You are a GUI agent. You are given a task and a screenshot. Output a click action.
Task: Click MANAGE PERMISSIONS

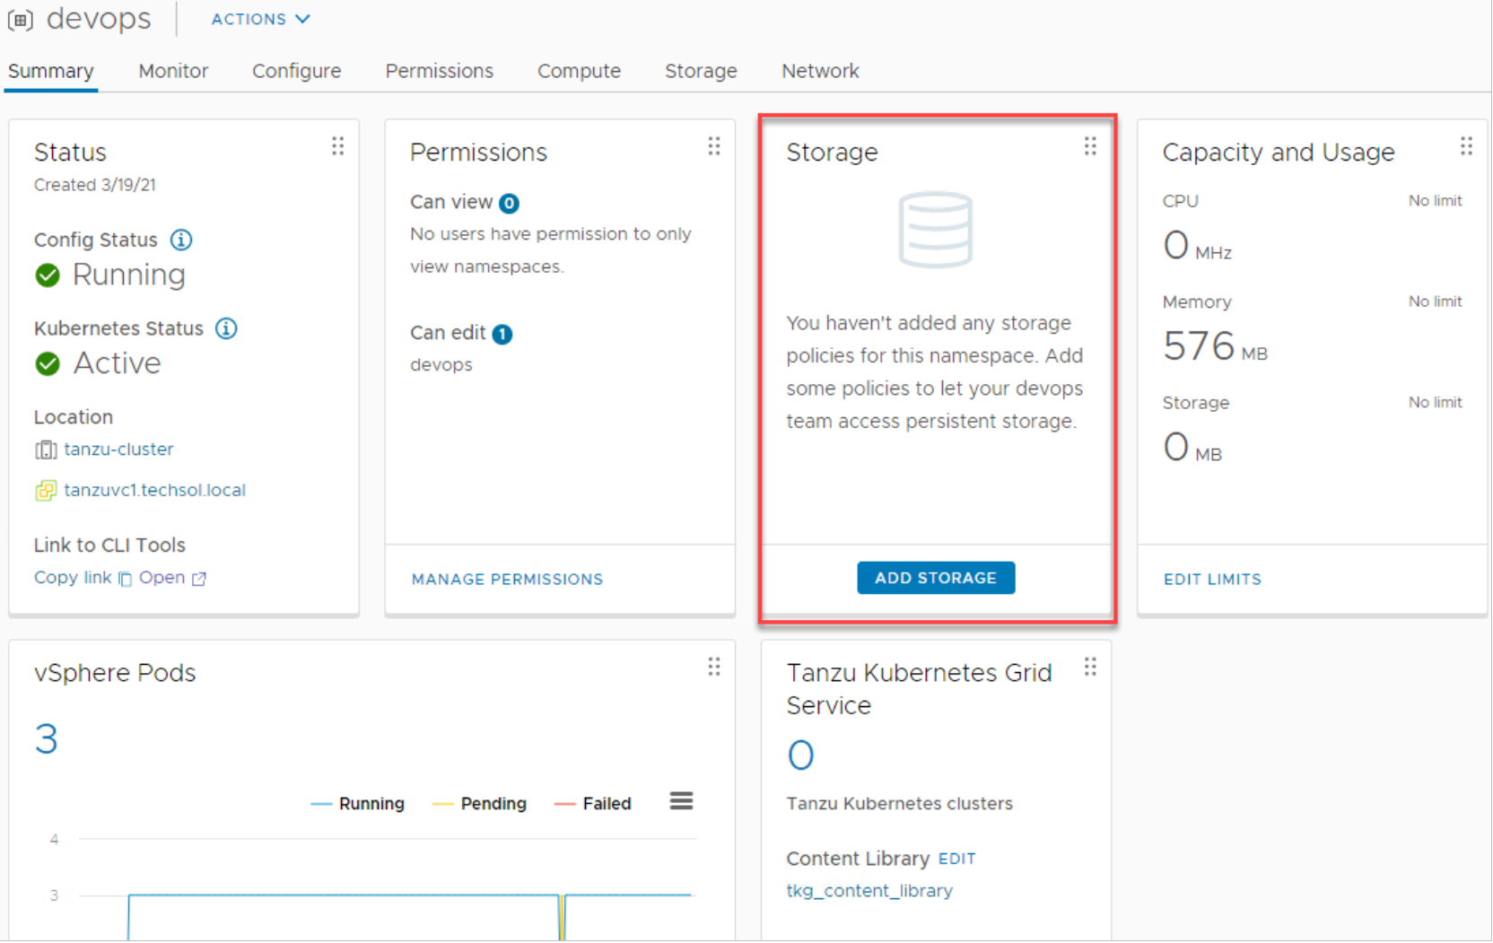click(x=507, y=579)
